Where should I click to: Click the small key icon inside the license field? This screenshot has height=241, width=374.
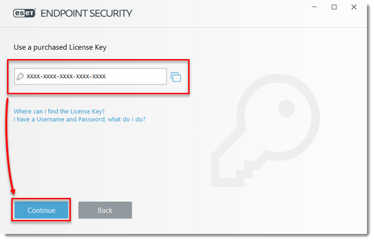20,76
